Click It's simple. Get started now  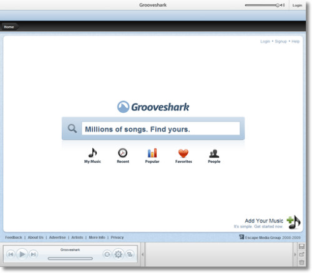258,226
